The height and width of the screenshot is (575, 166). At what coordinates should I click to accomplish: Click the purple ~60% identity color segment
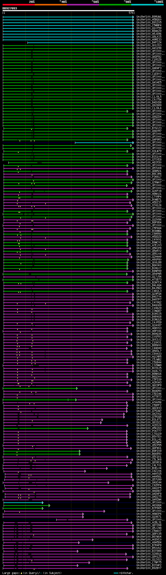pos(83,5)
